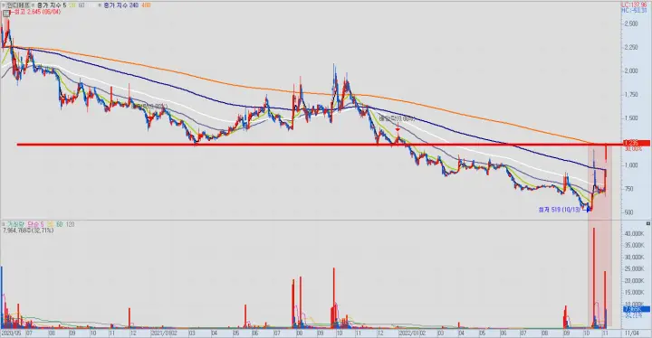Image resolution: width=652 pixels, height=338 pixels.
Task: Click the 최저 519 (10/13) low label
Action: pyautogui.click(x=560, y=210)
